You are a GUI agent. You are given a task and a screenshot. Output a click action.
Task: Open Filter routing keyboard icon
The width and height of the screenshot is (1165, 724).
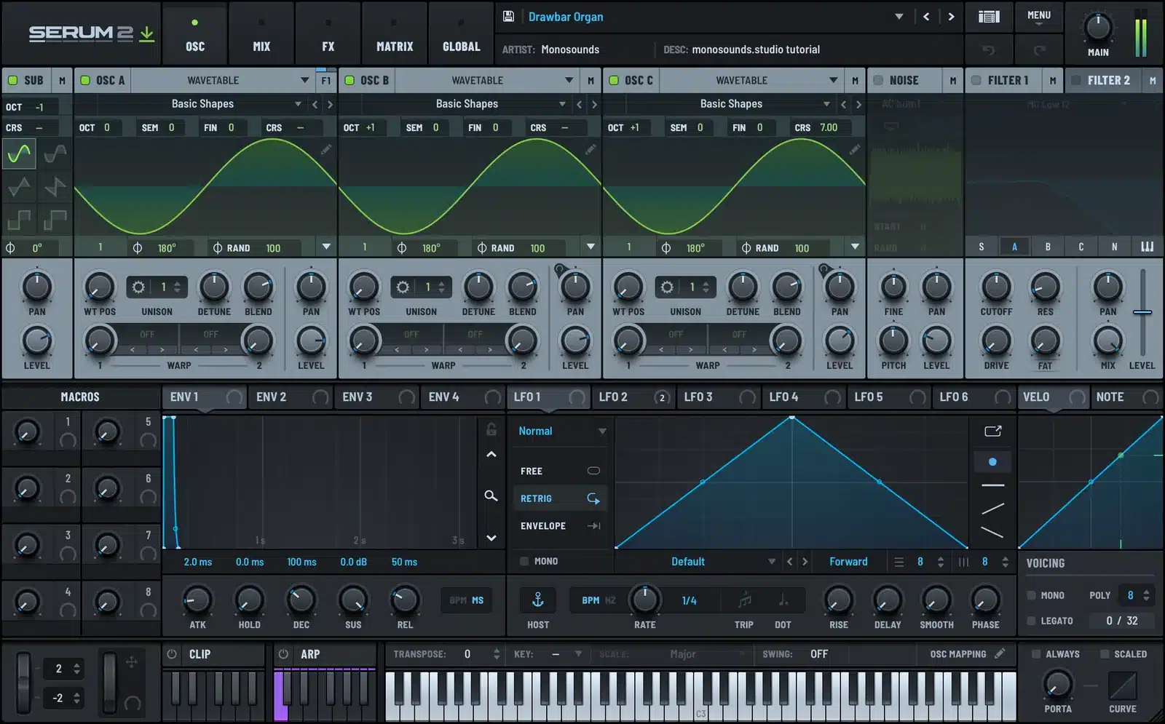(x=1148, y=247)
